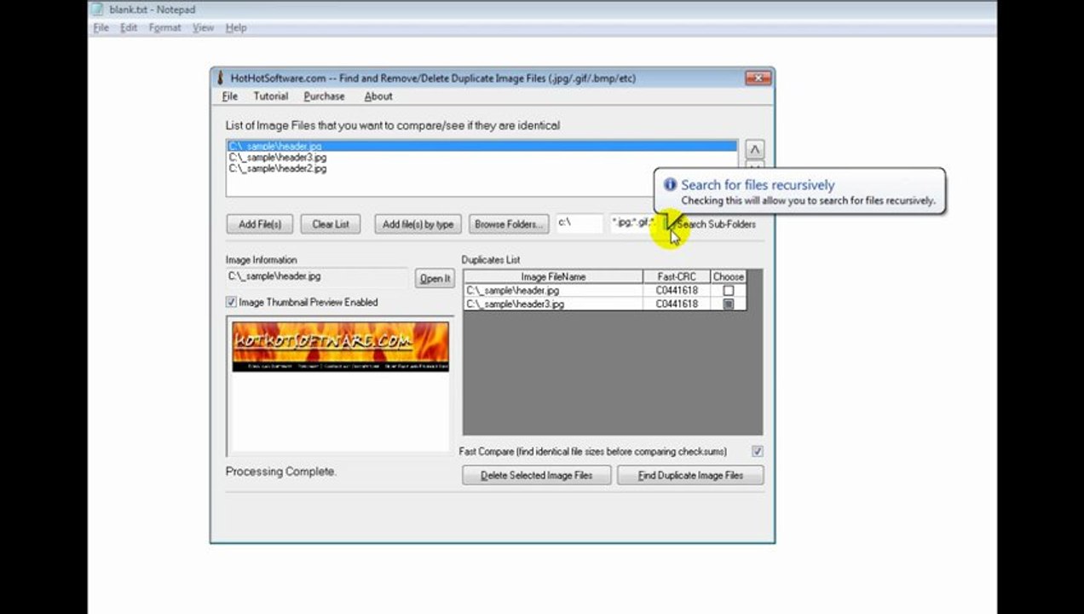This screenshot has width=1084, height=614.
Task: Click the Fast-CRC column header
Action: tap(677, 277)
